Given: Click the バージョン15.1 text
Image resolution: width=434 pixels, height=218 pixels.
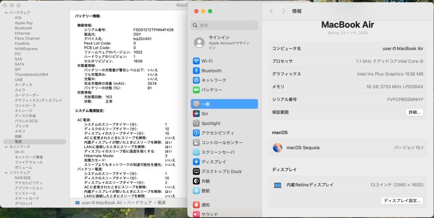Looking at the screenshot, I should (409, 148).
